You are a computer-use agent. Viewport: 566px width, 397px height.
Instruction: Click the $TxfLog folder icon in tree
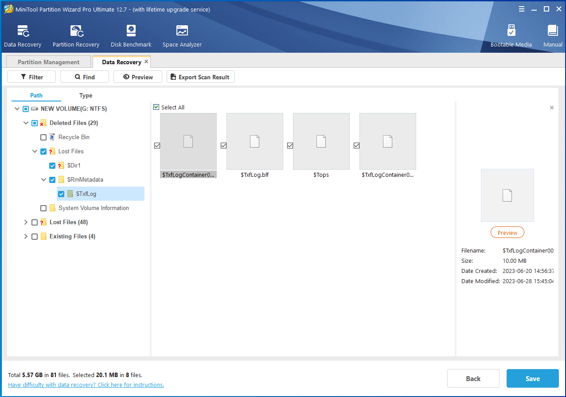pyautogui.click(x=70, y=194)
